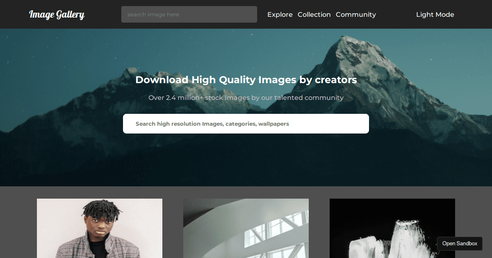Viewport: 492px width, 258px height.
Task: Open the Collection page
Action: [314, 14]
